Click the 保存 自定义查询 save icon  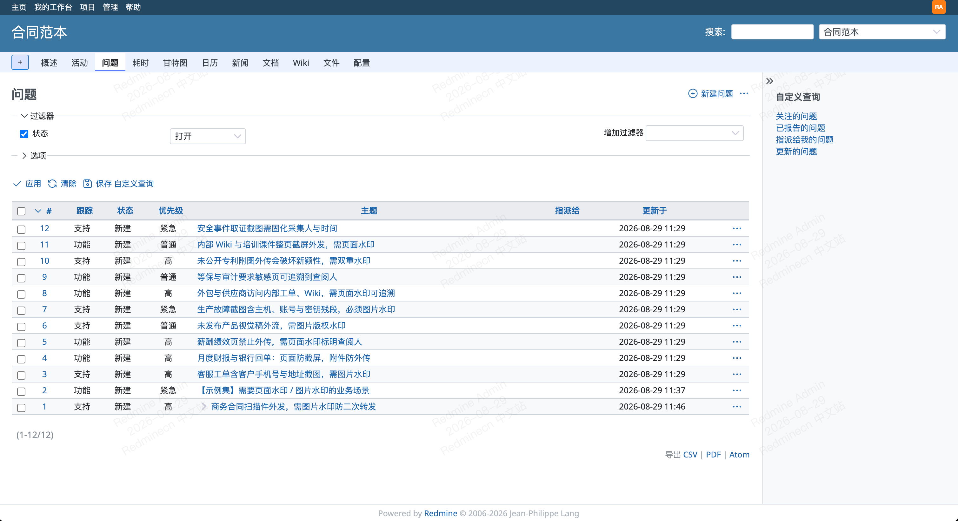[x=87, y=184]
